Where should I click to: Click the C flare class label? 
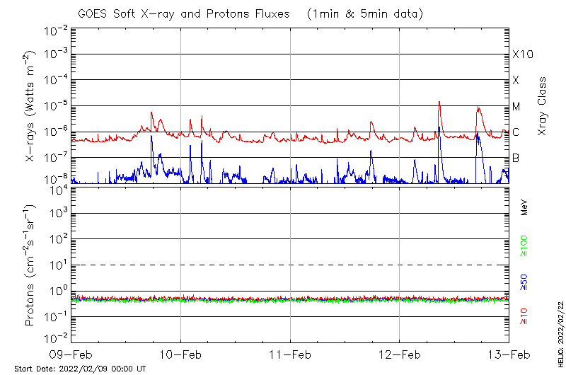(x=516, y=132)
